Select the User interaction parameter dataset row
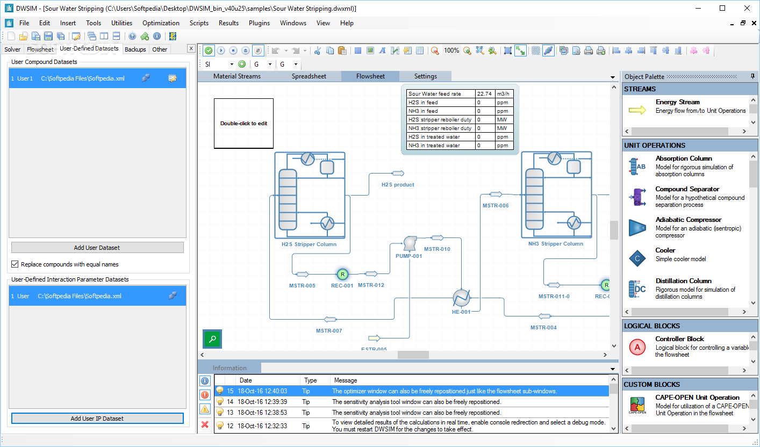Image resolution: width=760 pixels, height=447 pixels. [x=97, y=295]
